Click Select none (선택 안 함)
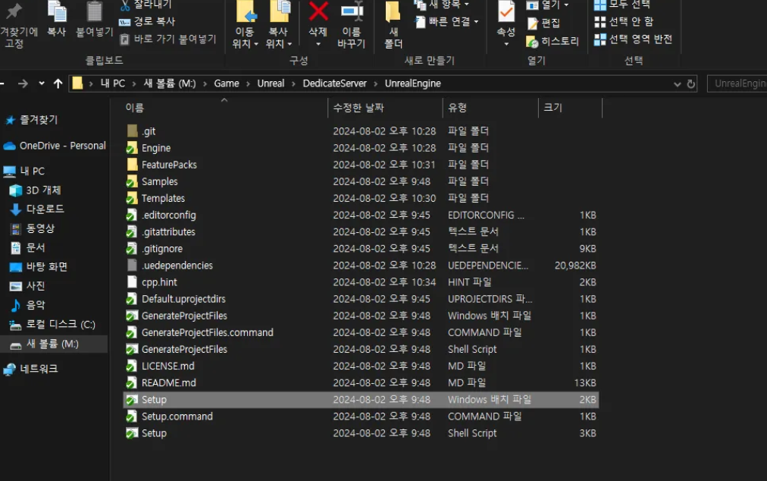 [x=624, y=21]
